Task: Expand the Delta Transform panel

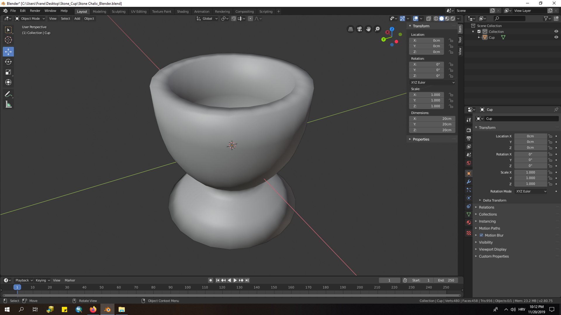Action: click(x=494, y=200)
